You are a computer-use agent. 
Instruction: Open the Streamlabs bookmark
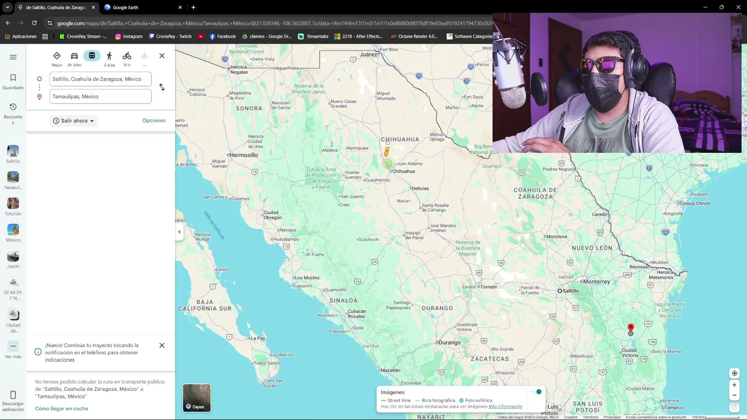click(313, 36)
